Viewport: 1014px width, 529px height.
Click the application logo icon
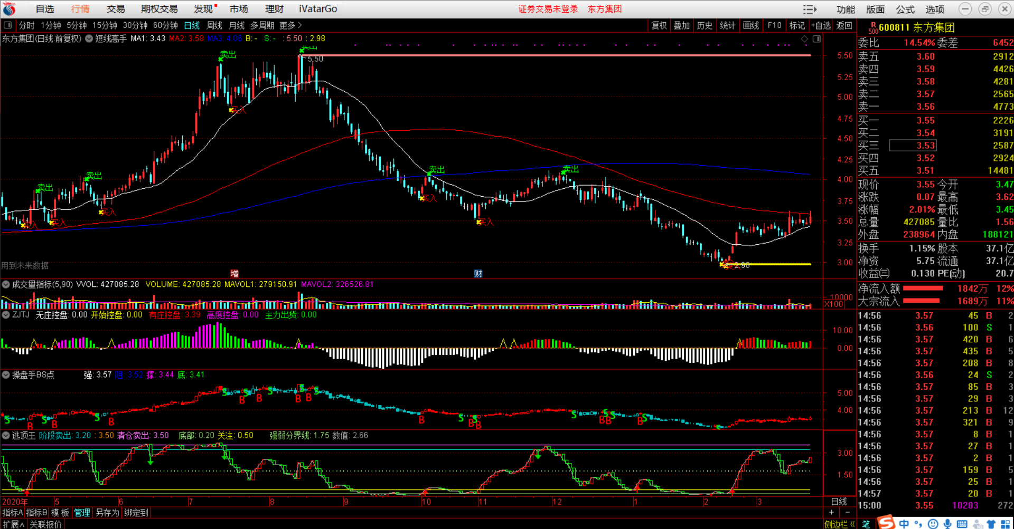click(9, 9)
